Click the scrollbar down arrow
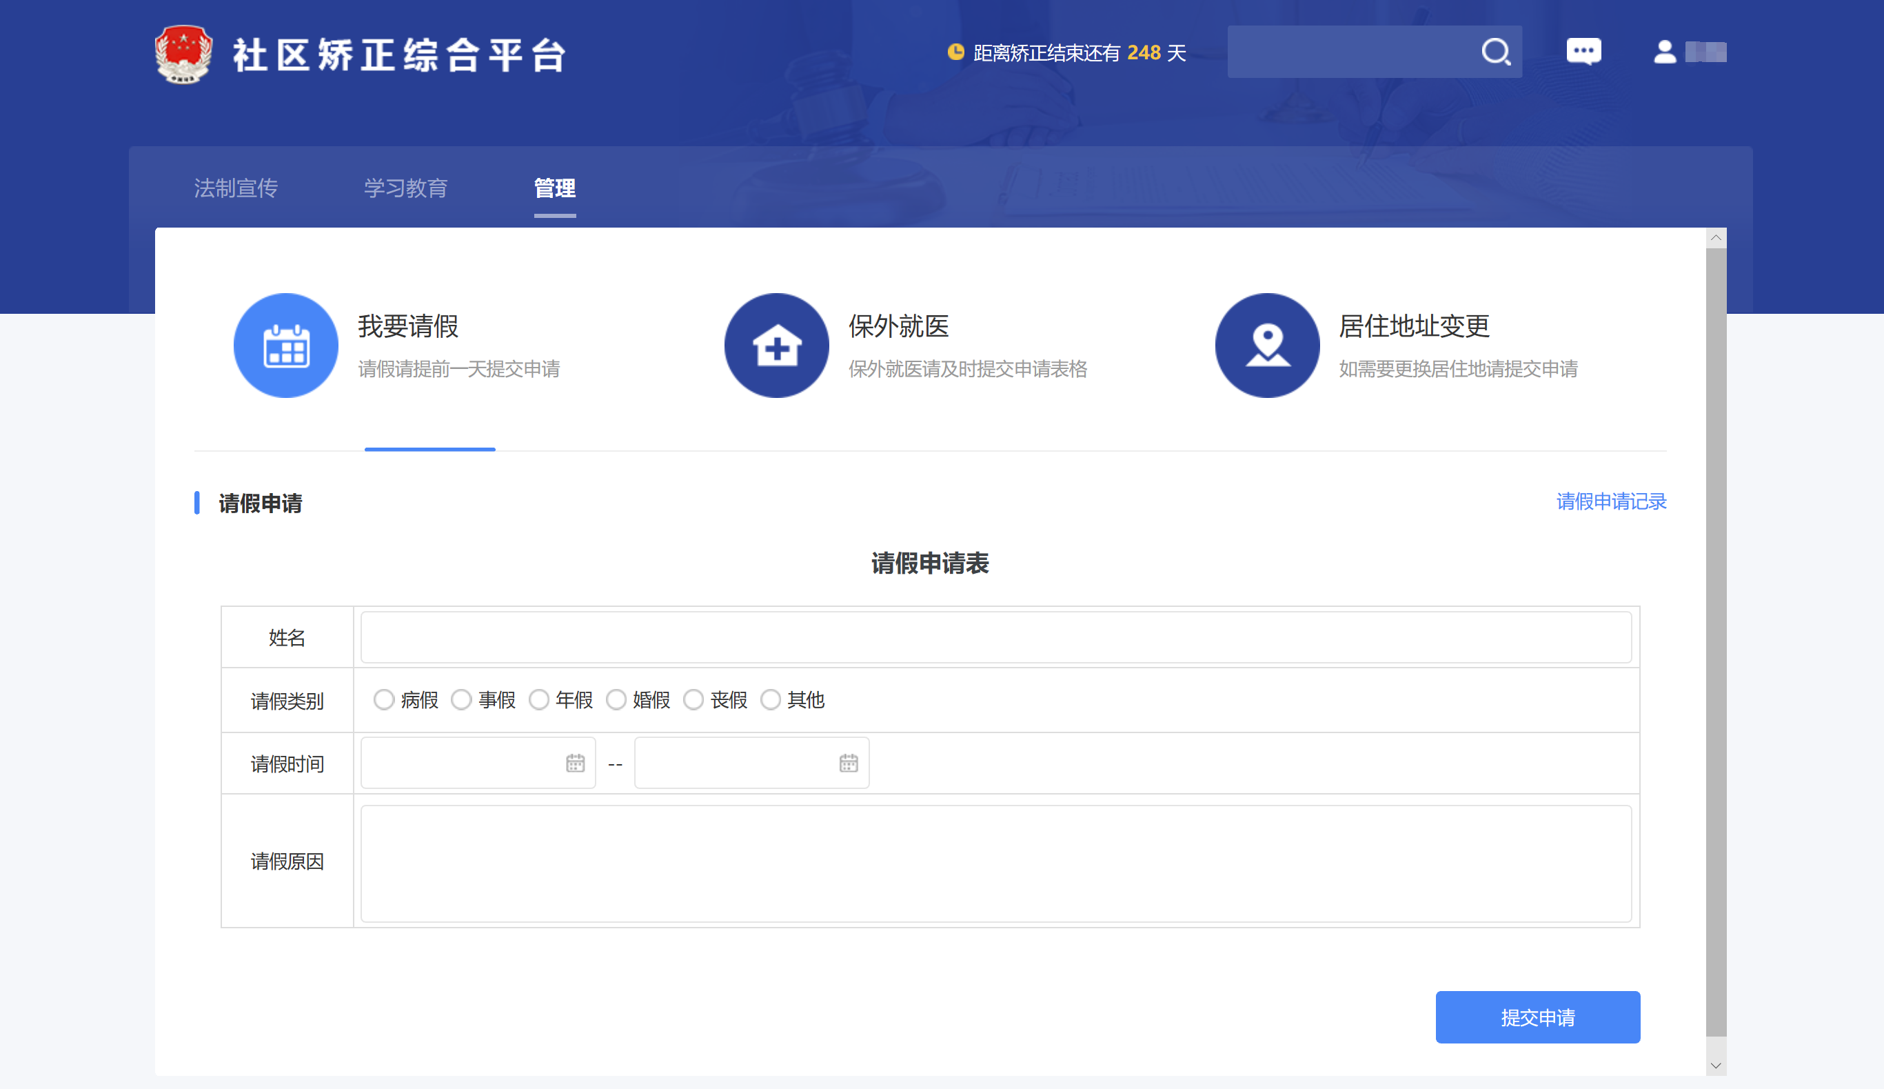The height and width of the screenshot is (1089, 1884). coord(1716,1066)
